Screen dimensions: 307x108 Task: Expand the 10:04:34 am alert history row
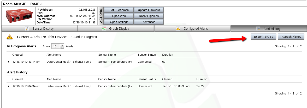9,86
